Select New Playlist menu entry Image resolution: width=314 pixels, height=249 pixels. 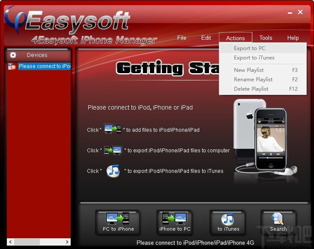click(x=263, y=70)
